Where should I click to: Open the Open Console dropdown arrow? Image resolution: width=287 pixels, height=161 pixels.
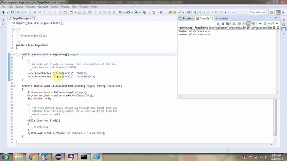[277, 24]
